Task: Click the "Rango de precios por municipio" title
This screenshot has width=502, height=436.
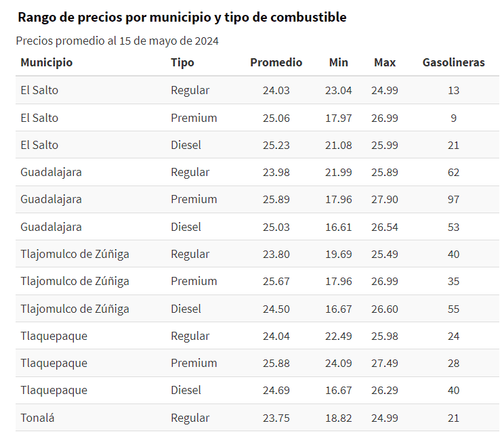Action: (182, 17)
